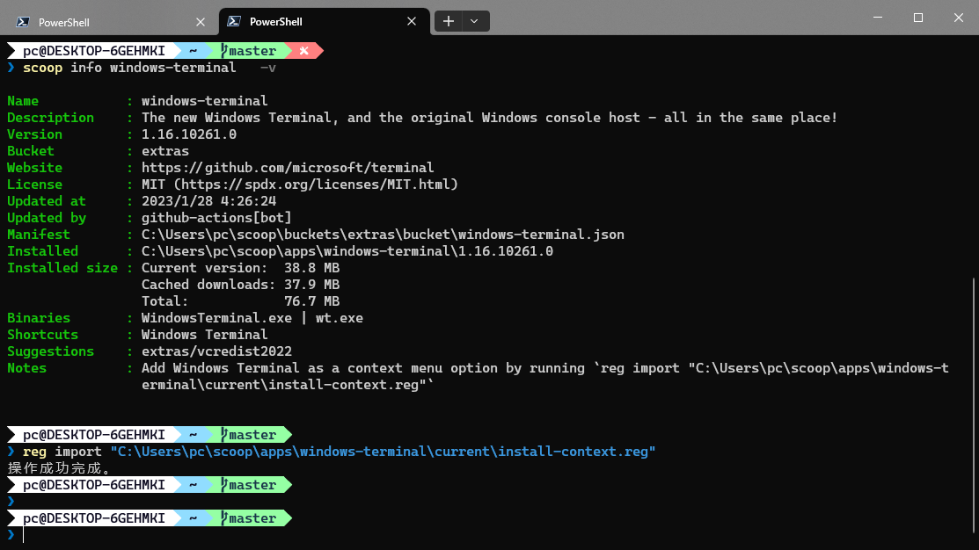Click the '2023/1/28 4:26:24' timestamp
Screen dimensions: 979x550
click(208, 201)
